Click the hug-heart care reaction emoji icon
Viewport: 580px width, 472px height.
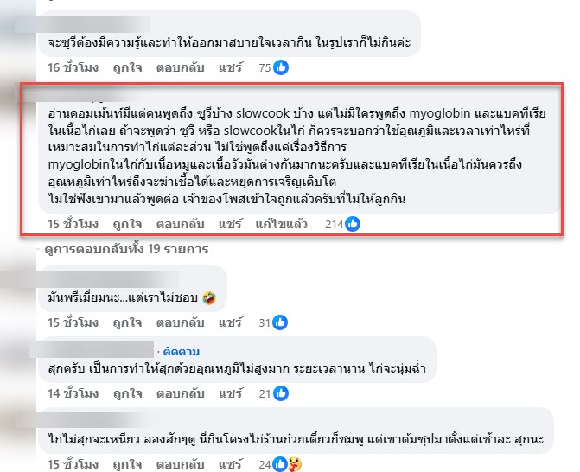pos(295,464)
